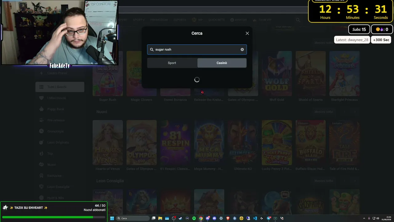394x222 pixels.
Task: Click the Leon Consiglia sidebar icon
Action: (x=41, y=187)
